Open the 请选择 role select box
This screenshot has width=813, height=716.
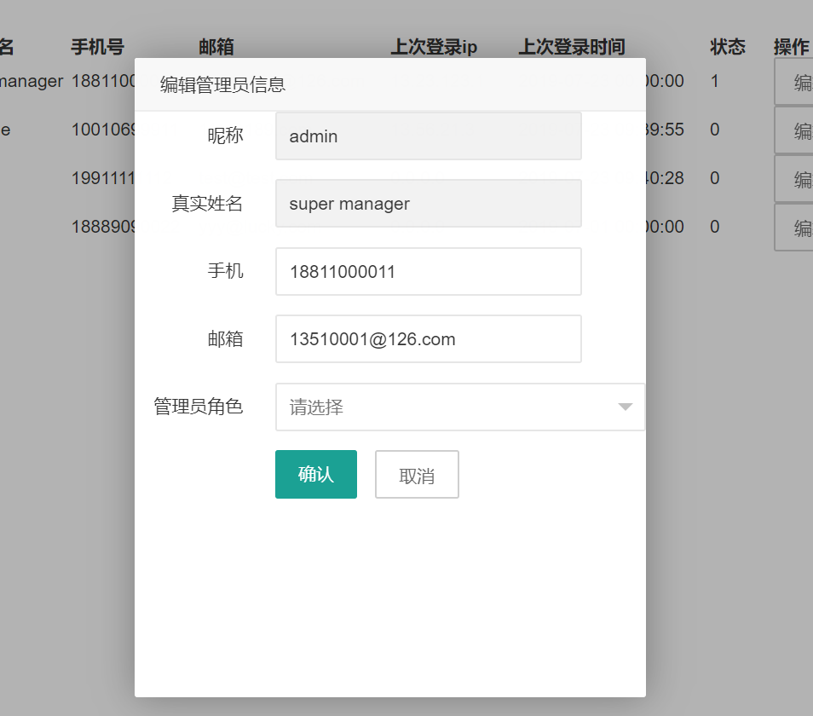(x=460, y=407)
